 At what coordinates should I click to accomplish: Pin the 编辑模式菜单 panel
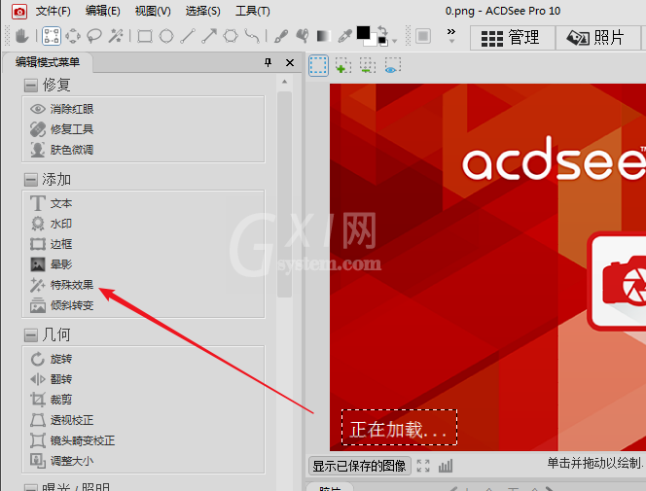269,62
